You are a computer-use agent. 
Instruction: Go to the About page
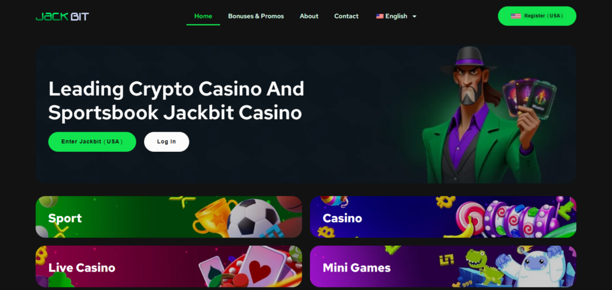pos(309,16)
